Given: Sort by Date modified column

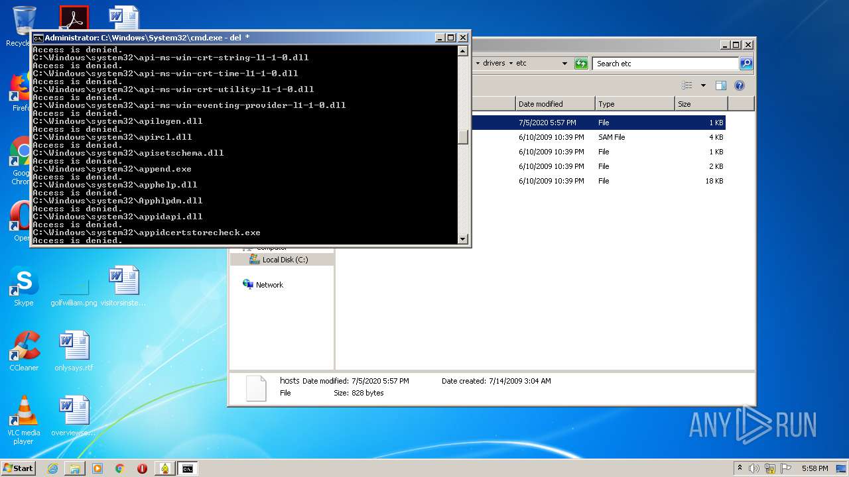Looking at the screenshot, I should pos(555,104).
